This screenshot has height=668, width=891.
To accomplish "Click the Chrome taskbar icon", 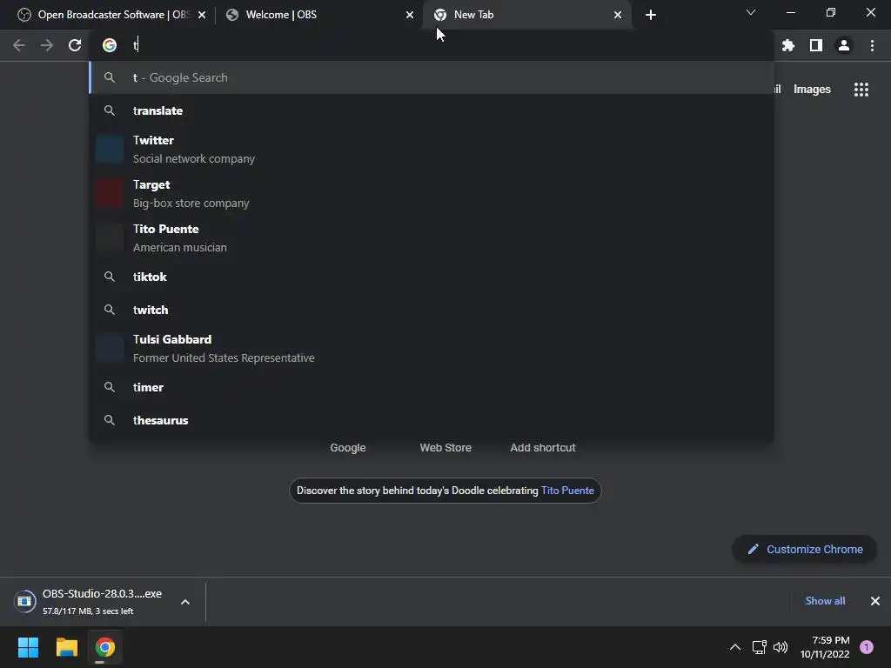I will pos(104,647).
